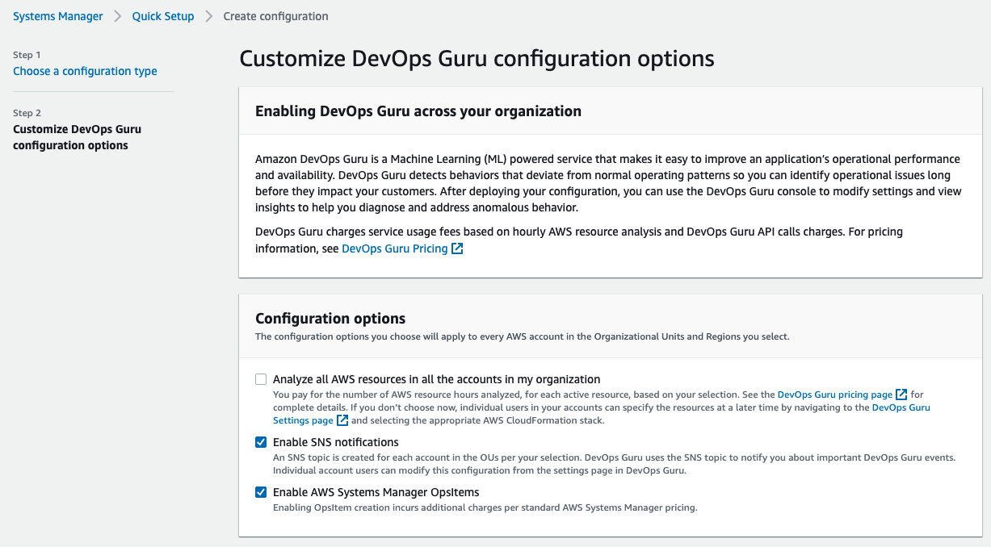Select Step 2 Customize DevOps Guru options

(77, 137)
